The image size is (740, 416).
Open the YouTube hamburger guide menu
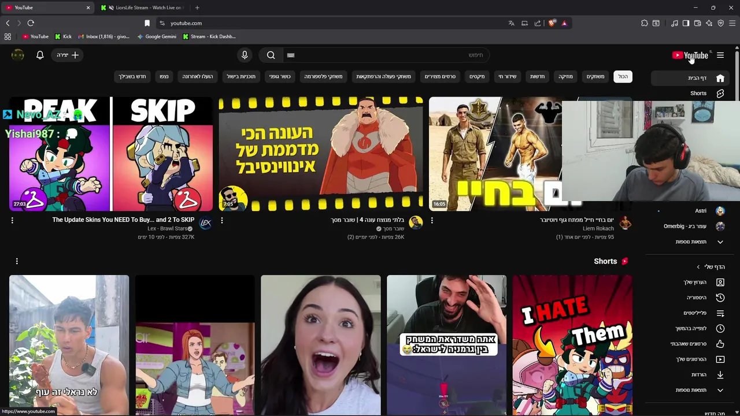(720, 55)
